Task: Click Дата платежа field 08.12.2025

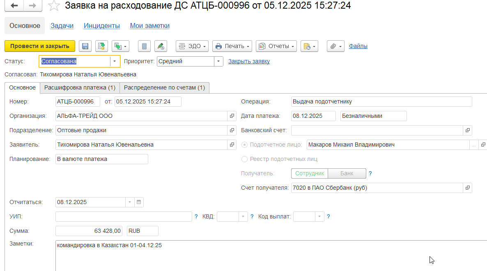Action: 313,116
